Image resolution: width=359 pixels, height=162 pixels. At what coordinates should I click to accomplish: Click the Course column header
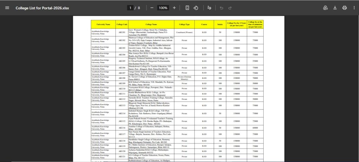tap(204, 24)
